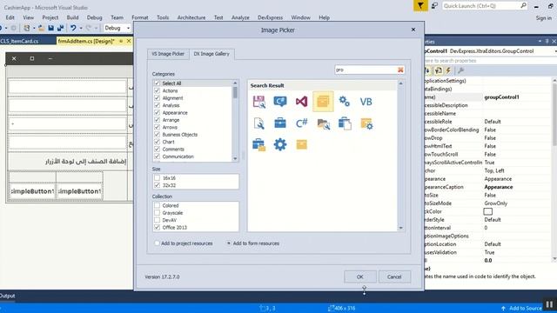Disable the 32x32 size checkbox
Image resolution: width=557 pixels, height=313 pixels.
click(157, 185)
